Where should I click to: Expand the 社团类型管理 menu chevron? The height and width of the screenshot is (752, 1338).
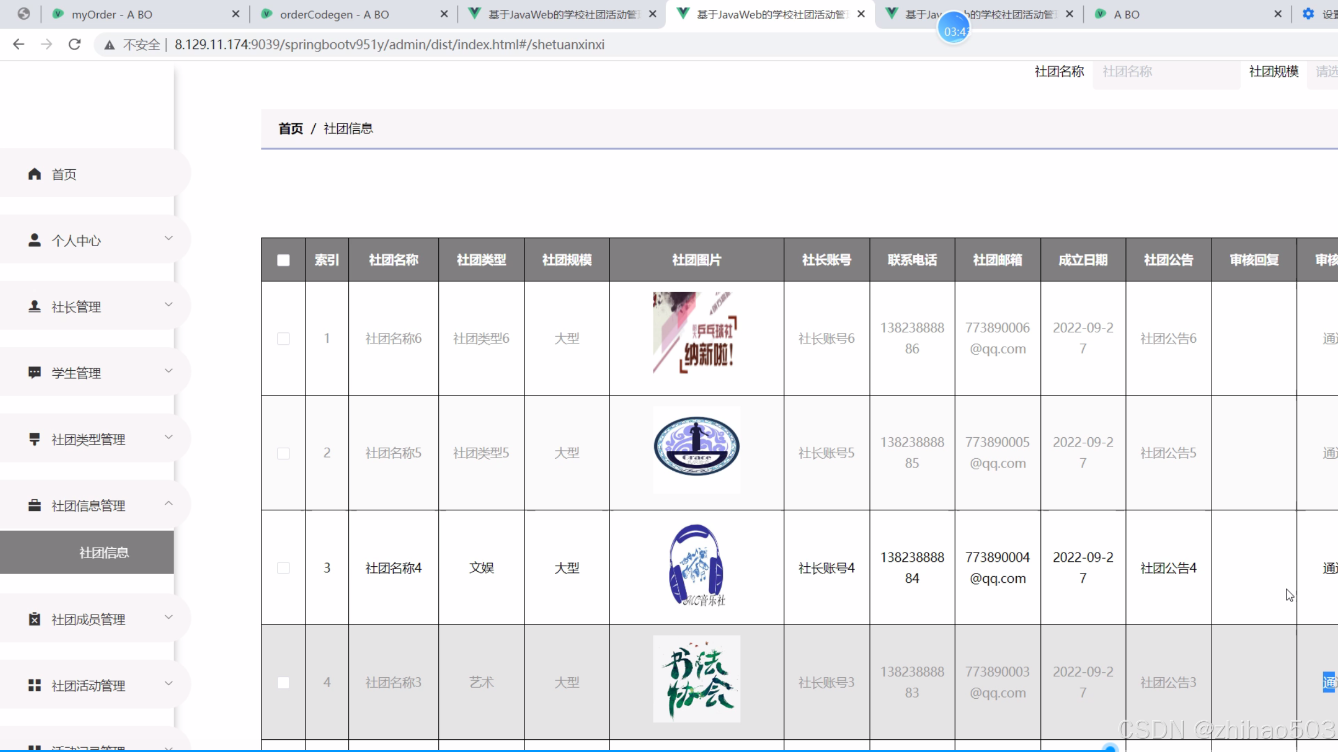[169, 437]
